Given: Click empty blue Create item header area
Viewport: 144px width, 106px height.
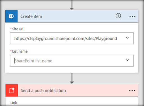Looking at the screenshot, I should click(79, 16).
